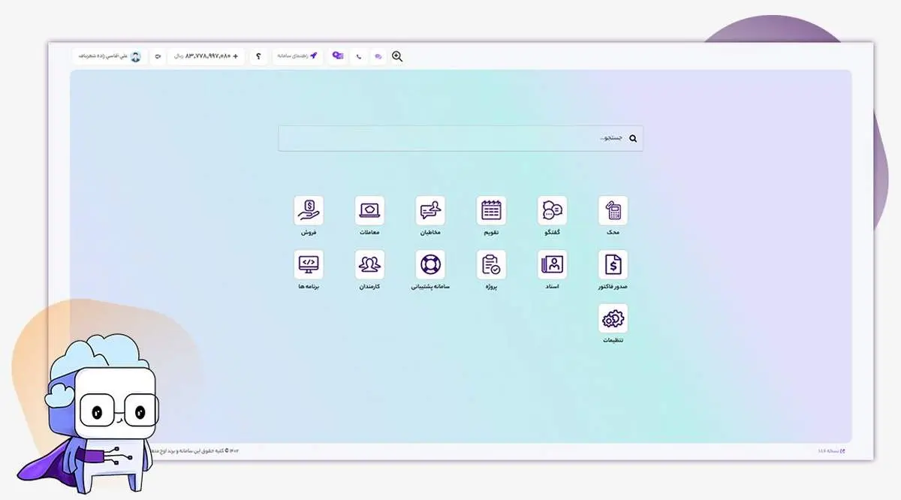Viewport: 901px width, 500px height.
Task: Open the معاملات deals module
Action: [369, 211]
